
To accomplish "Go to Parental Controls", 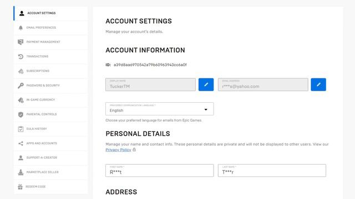I will pyautogui.click(x=50, y=114).
